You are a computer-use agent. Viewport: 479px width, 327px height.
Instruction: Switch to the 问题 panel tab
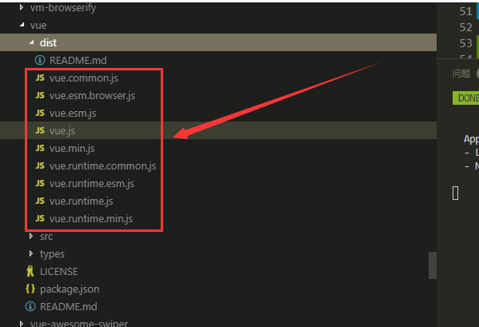point(461,74)
